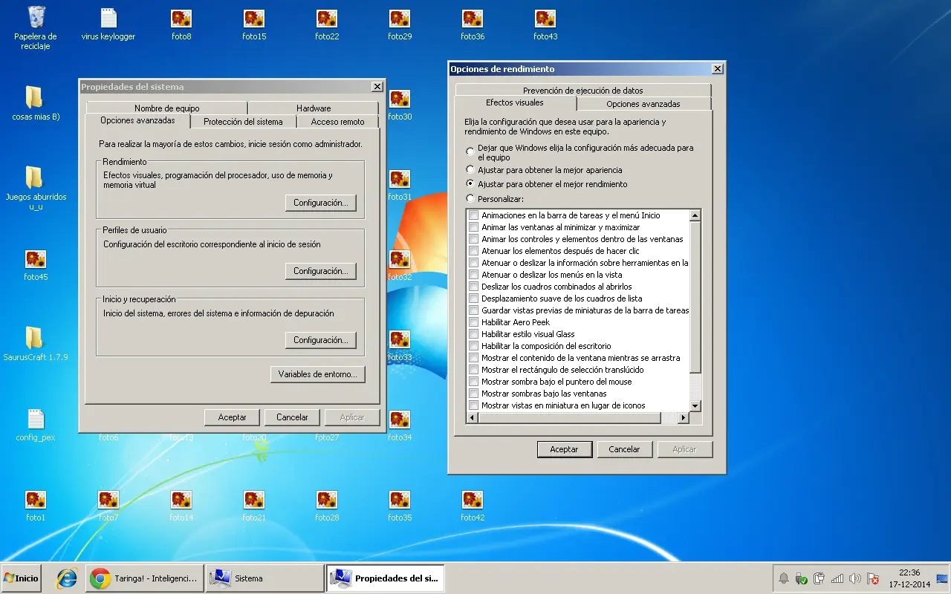Check 'Mostrar vistas en miniatura en lugar de iconos'

(x=473, y=405)
